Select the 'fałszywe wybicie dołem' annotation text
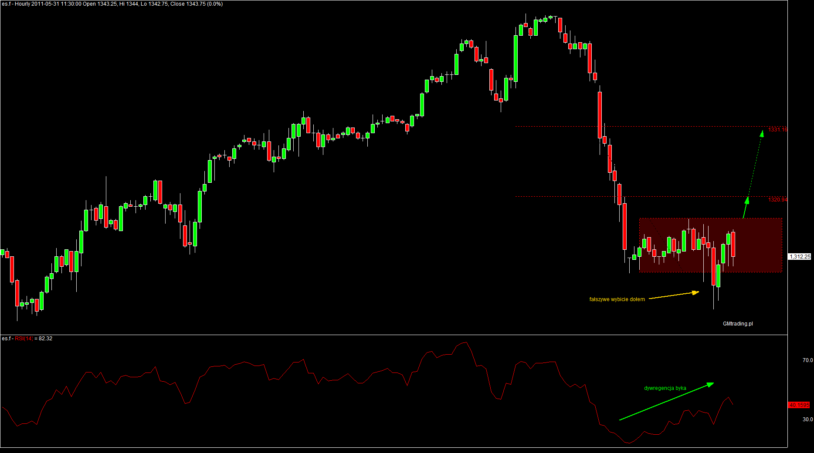 pyautogui.click(x=617, y=299)
